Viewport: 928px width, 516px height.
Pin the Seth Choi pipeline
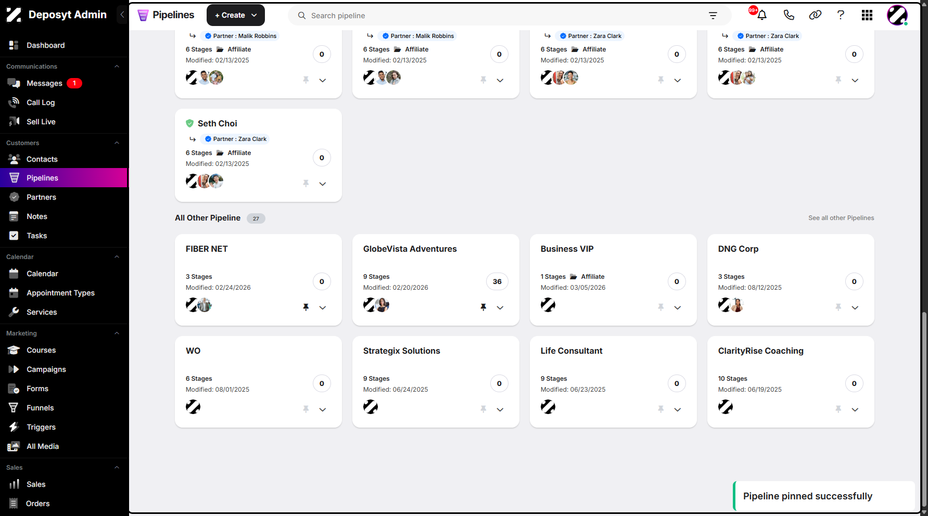[306, 184]
